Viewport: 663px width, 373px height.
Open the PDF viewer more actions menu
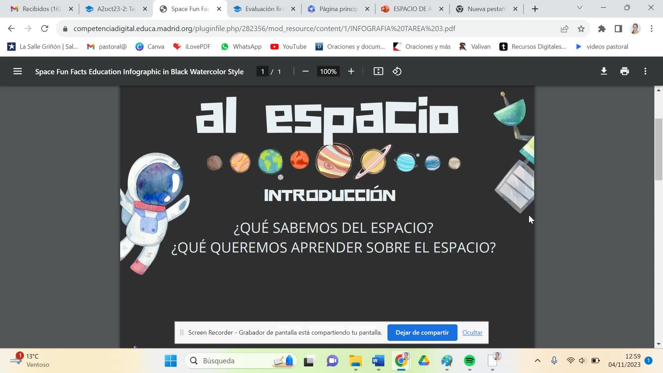pos(645,71)
